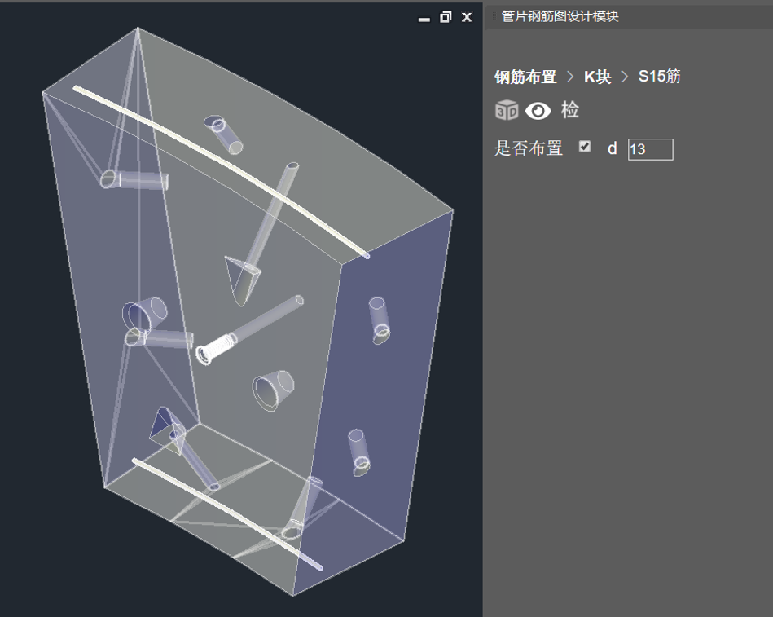Go to K块 breadcrumb level

coord(598,77)
